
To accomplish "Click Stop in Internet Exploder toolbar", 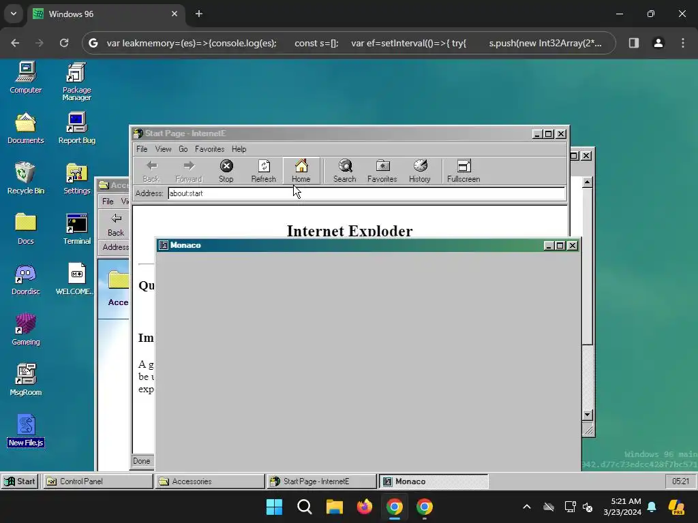I will (226, 171).
